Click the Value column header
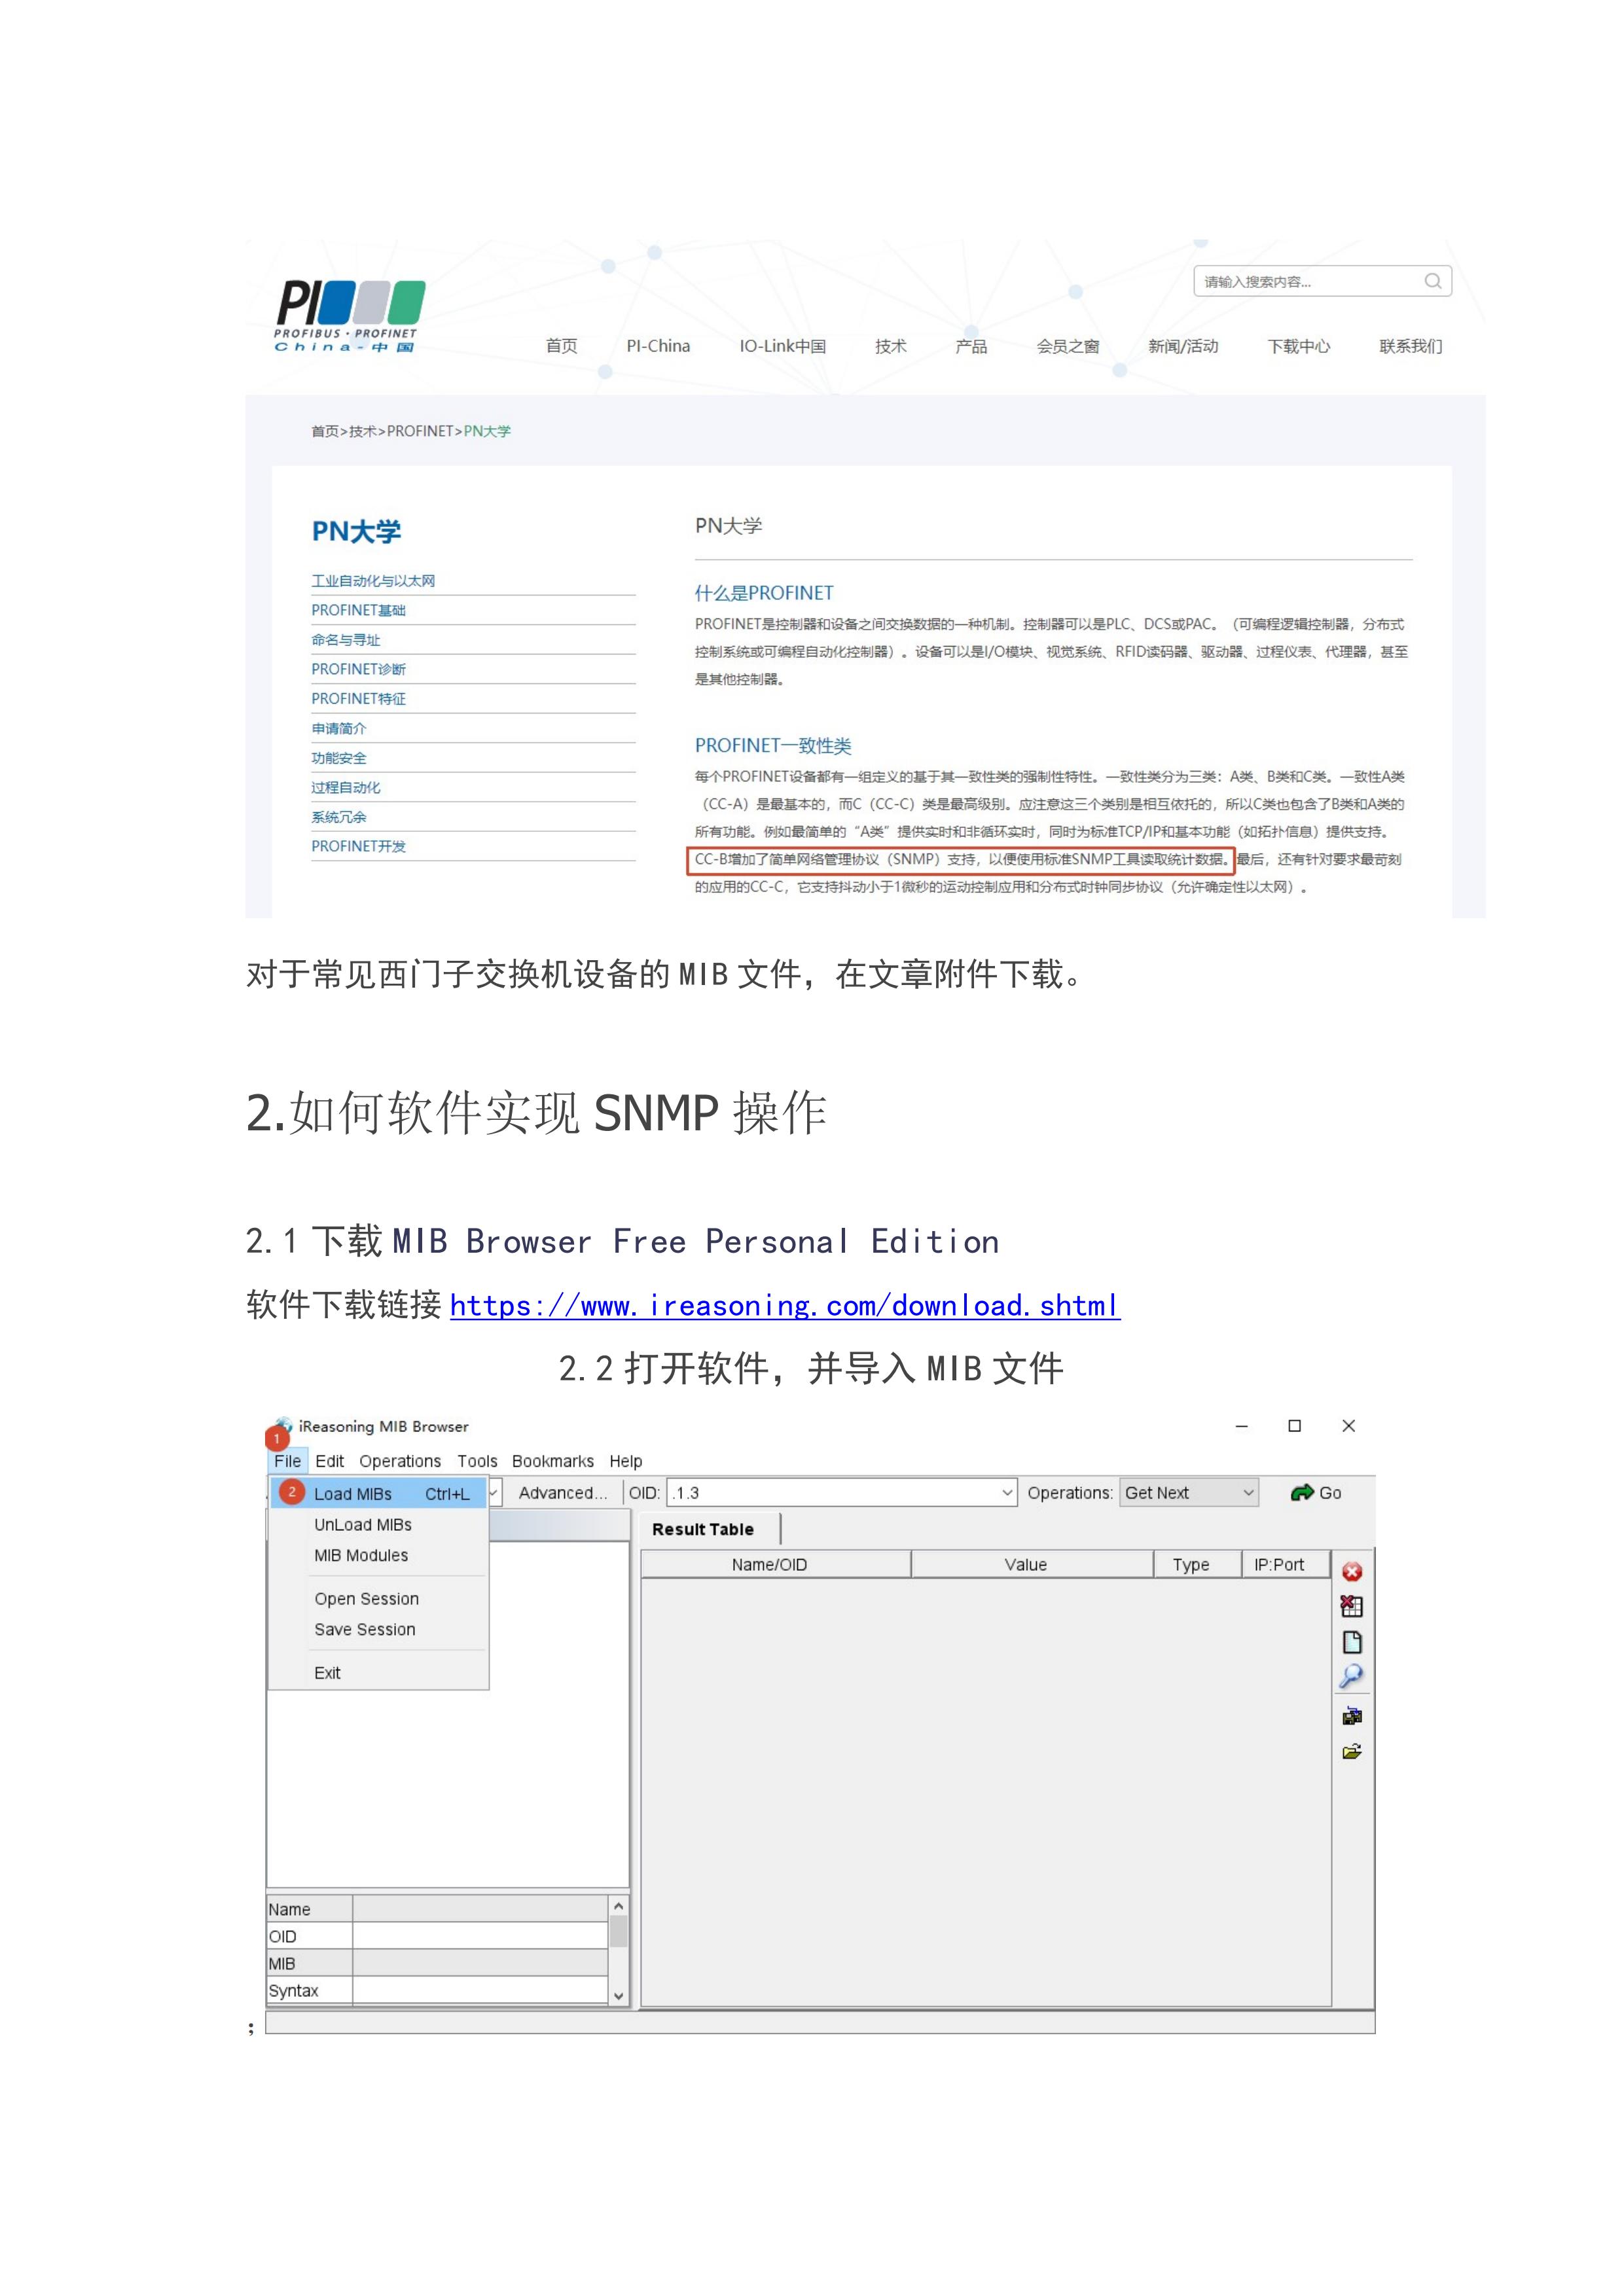The width and height of the screenshot is (1624, 2296). tap(1031, 1564)
